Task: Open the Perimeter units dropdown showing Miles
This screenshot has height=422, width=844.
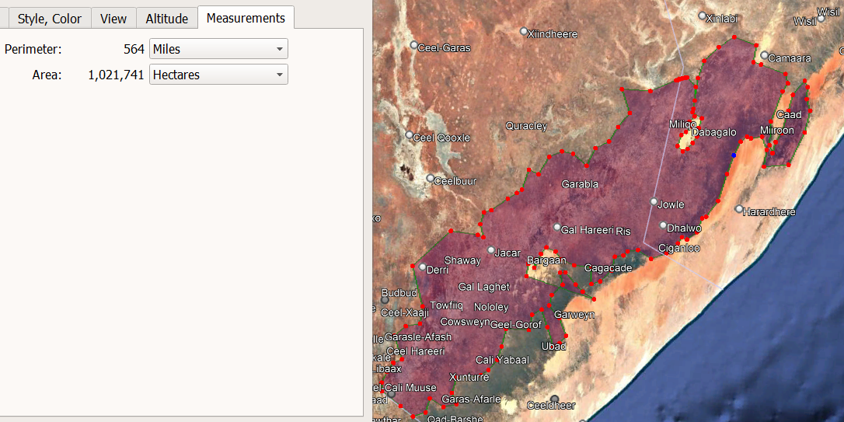Action: (218, 49)
